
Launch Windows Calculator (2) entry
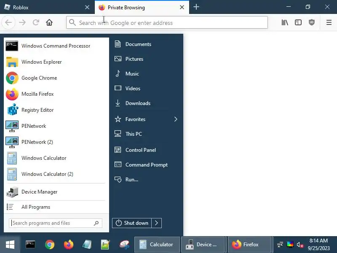(56, 174)
